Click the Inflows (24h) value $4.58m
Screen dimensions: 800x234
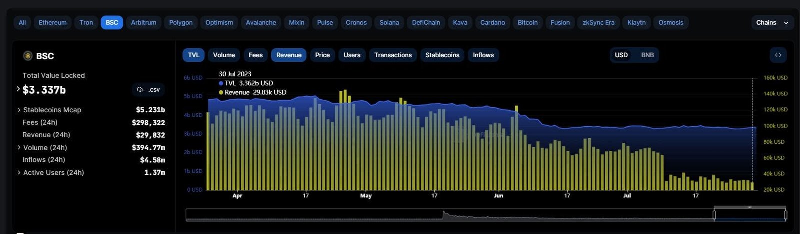pyautogui.click(x=152, y=160)
